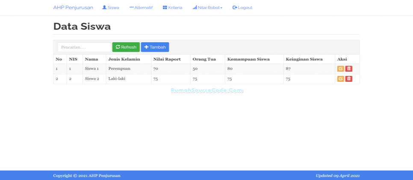Log out using the Logout link

[242, 8]
